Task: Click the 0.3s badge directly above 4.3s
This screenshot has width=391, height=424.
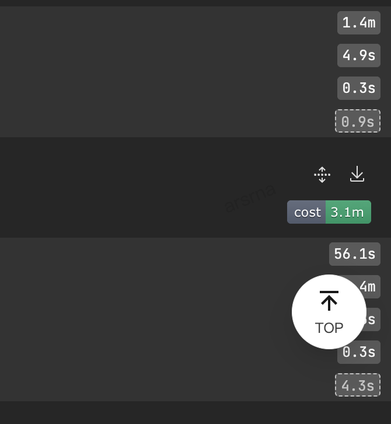Action: click(358, 352)
